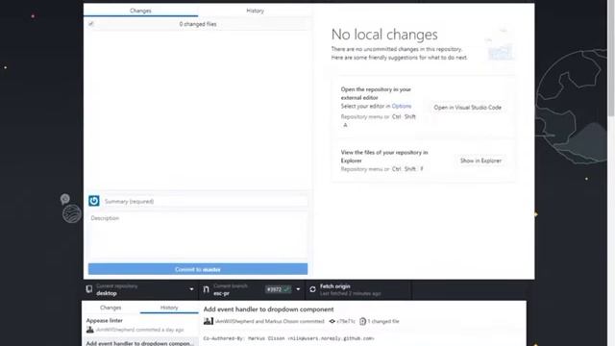Open the History tab in upper window

(255, 11)
